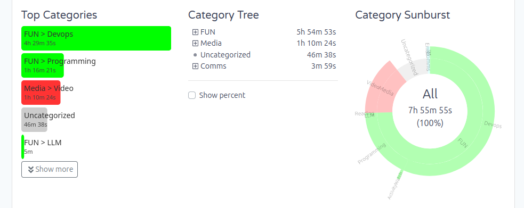Click the double-chevron icon in Show more
The width and height of the screenshot is (524, 208).
(x=31, y=170)
